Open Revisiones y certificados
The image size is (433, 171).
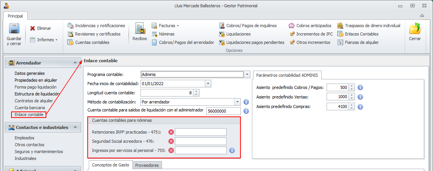pos(94,34)
